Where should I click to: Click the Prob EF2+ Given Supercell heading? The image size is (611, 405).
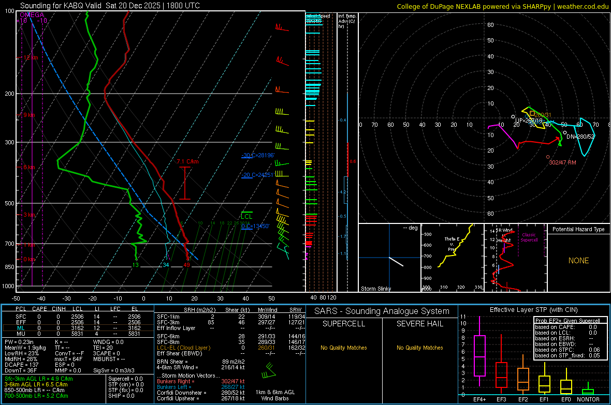coord(568,321)
